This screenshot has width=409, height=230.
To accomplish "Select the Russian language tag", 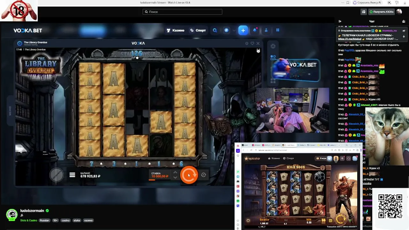I will pos(44,220).
